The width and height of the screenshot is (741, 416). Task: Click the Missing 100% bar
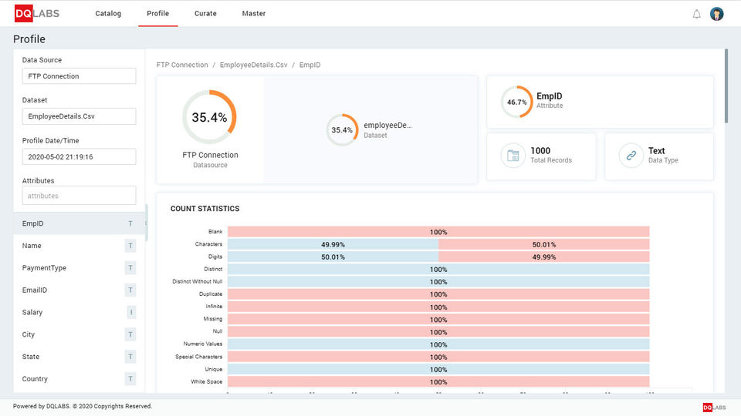pos(438,319)
